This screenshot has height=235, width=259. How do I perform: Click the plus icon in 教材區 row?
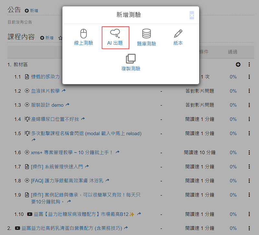238,65
